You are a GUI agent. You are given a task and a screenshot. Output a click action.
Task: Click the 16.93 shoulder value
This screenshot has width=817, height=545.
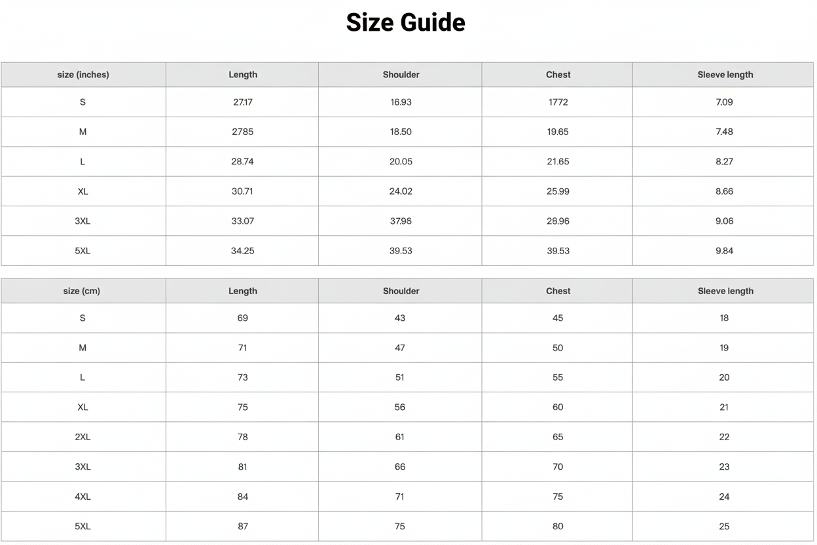[x=401, y=102]
